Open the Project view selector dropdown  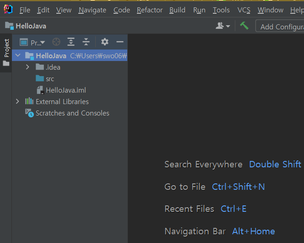click(x=33, y=42)
